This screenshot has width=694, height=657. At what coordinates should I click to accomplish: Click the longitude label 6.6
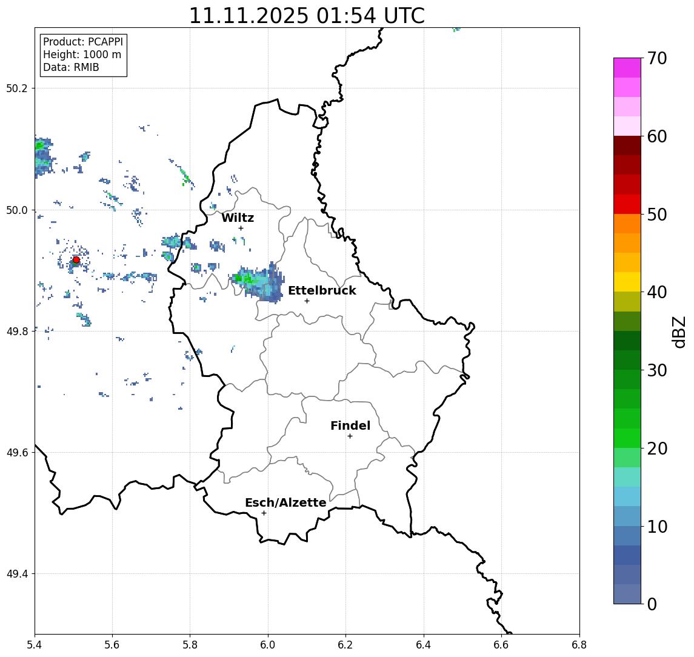[x=501, y=645]
